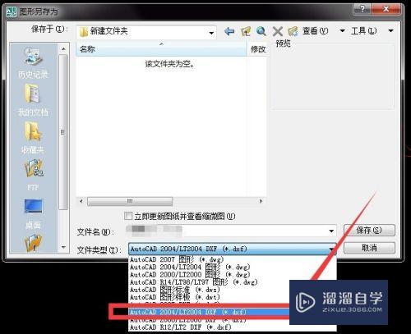This screenshot has height=334, width=411.
Task: Choose AutoCAD 2004/LT2004 DXF (*.dxf) option
Action: tap(210, 312)
